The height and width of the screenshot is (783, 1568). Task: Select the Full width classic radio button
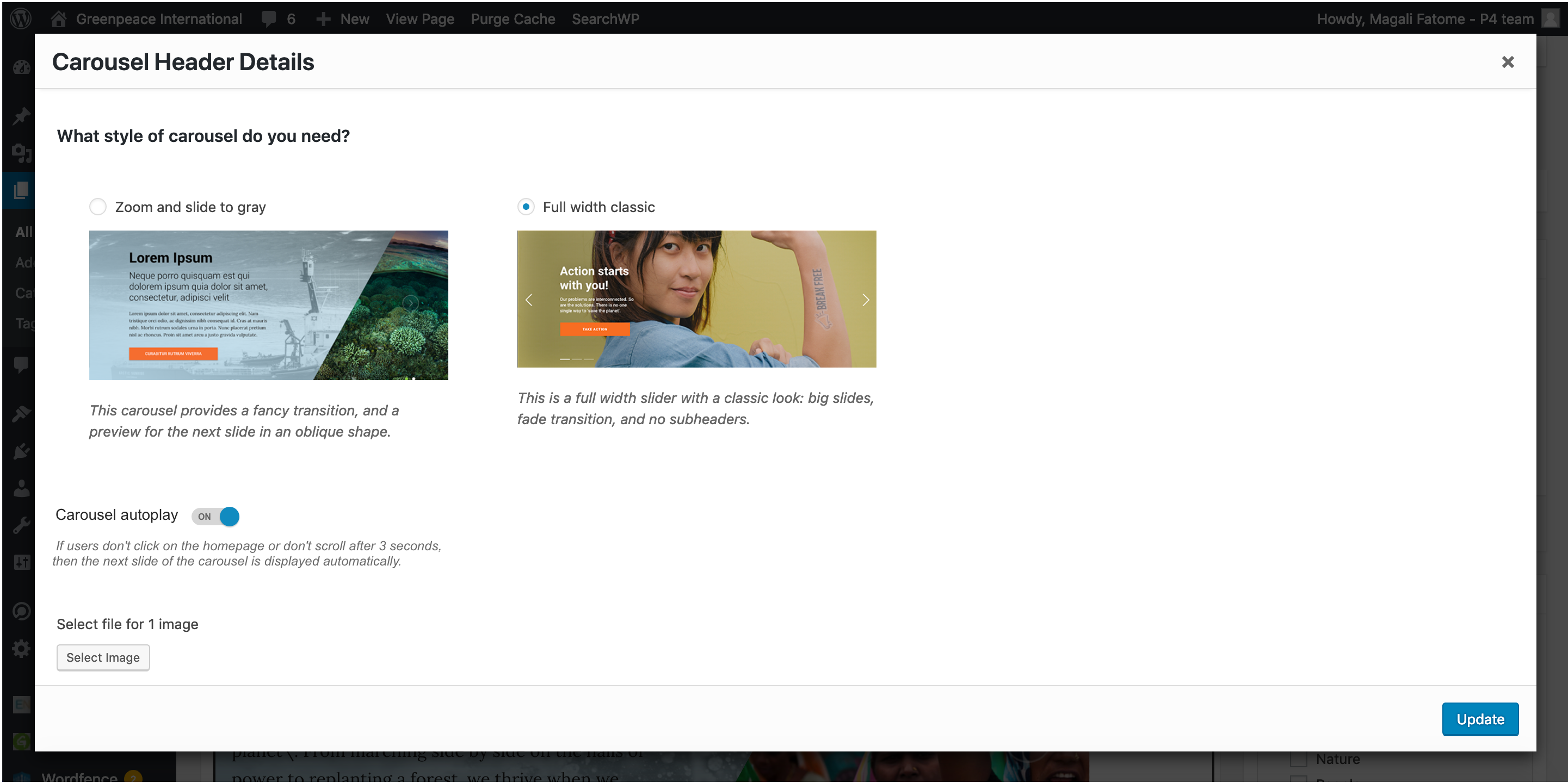point(526,207)
